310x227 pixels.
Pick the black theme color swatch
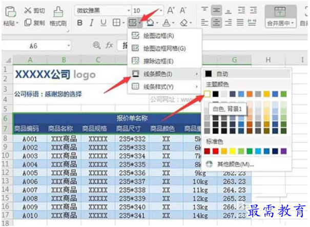coord(216,94)
